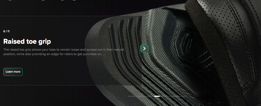Open the Learn more button
The width and height of the screenshot is (261, 106).
[x=13, y=72]
